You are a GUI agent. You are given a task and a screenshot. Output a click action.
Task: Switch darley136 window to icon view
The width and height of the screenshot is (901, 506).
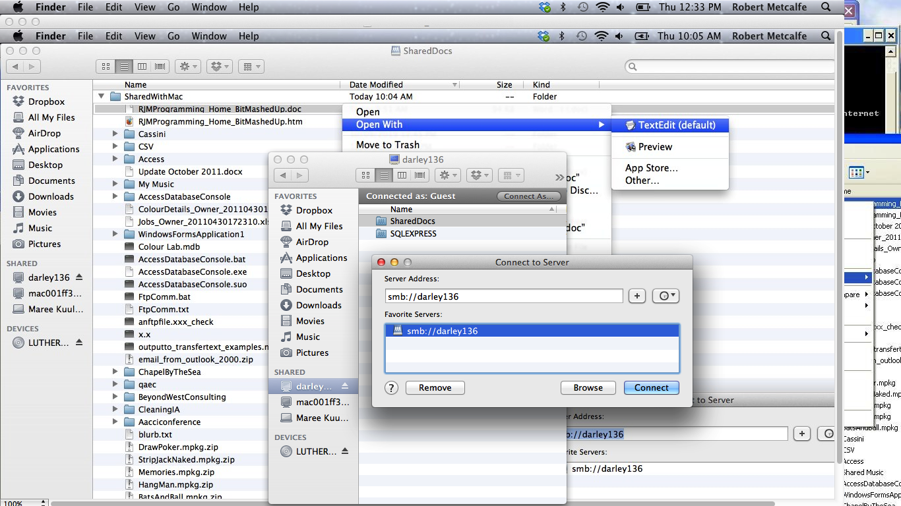coord(365,175)
